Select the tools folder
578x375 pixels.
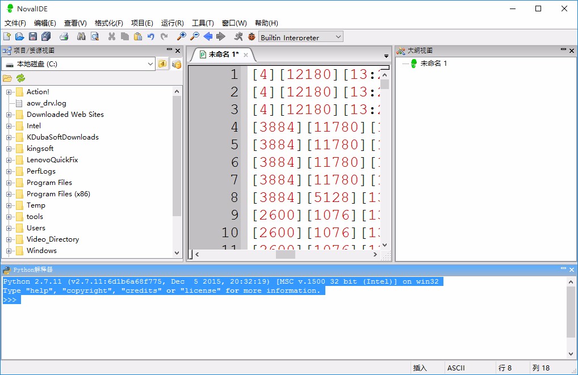(x=35, y=217)
